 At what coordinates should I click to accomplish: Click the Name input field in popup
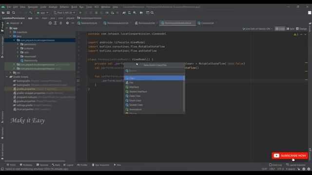pos(155,70)
